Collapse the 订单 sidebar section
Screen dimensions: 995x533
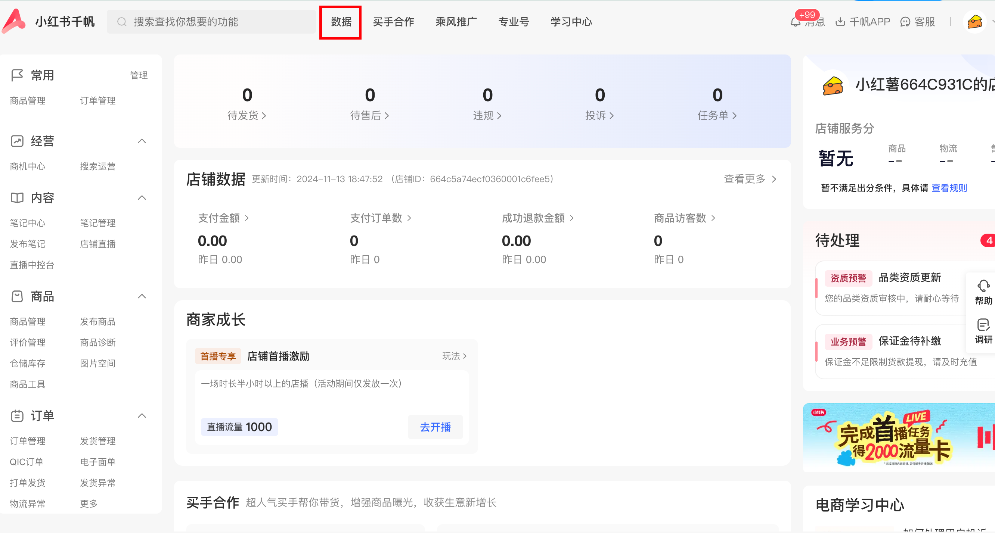point(142,415)
